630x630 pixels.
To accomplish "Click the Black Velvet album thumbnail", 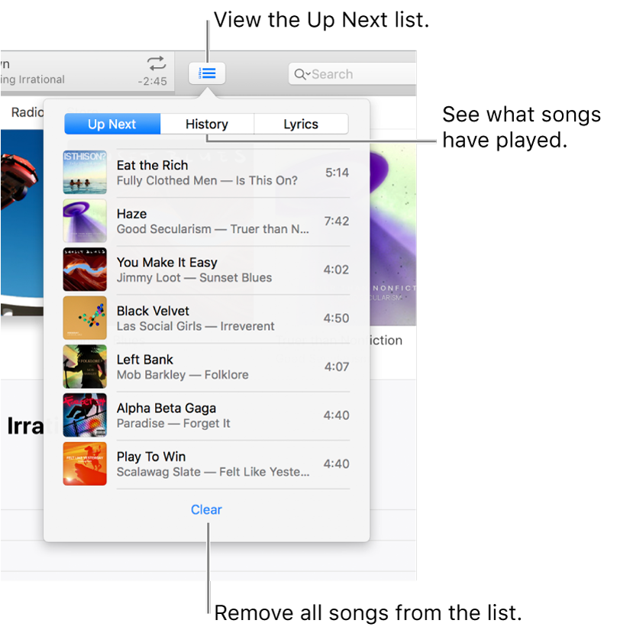I will [x=84, y=318].
